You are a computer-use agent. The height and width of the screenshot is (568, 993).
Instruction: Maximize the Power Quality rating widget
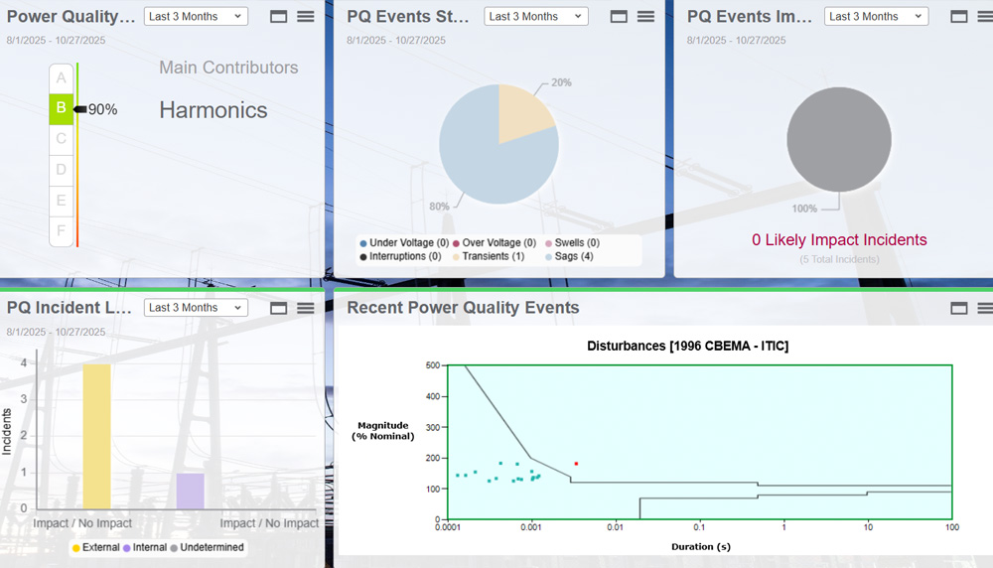pyautogui.click(x=278, y=17)
